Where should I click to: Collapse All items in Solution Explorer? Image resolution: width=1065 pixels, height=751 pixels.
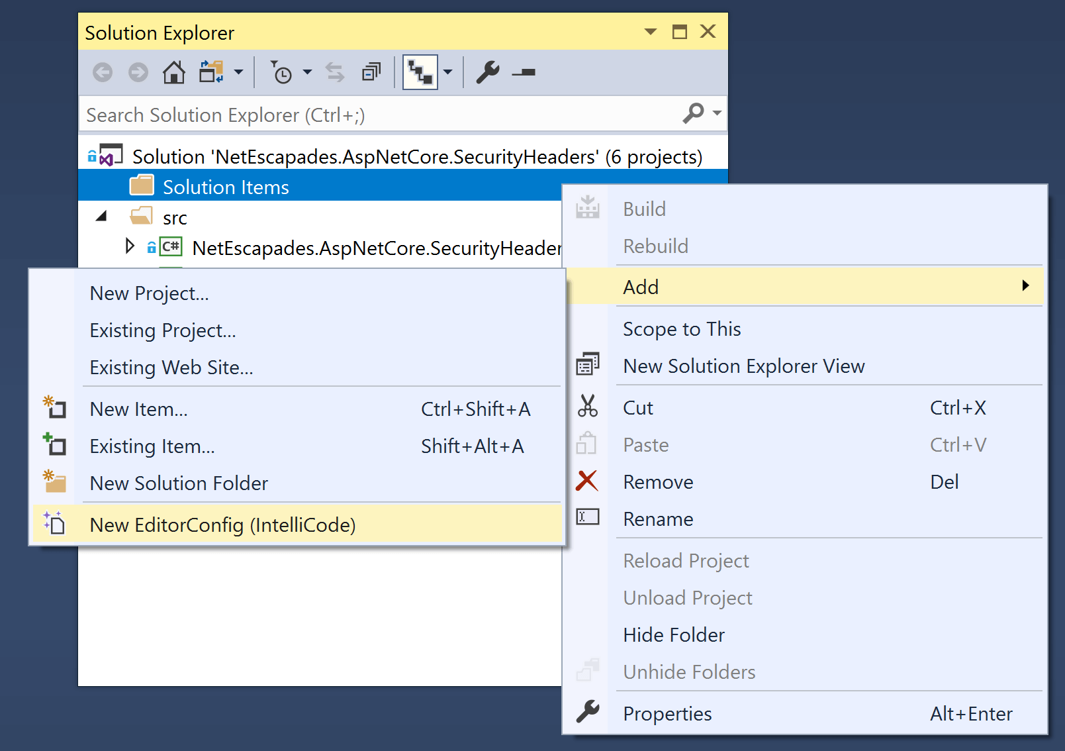coord(371,72)
